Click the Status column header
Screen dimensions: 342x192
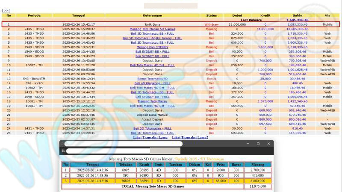click(211, 15)
